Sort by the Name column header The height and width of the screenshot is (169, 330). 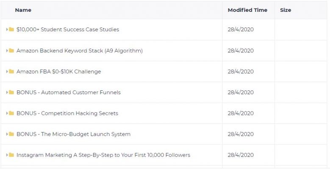[x=23, y=10]
